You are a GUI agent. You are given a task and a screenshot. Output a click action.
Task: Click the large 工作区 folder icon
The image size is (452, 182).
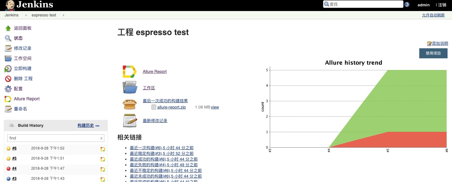coord(130,88)
